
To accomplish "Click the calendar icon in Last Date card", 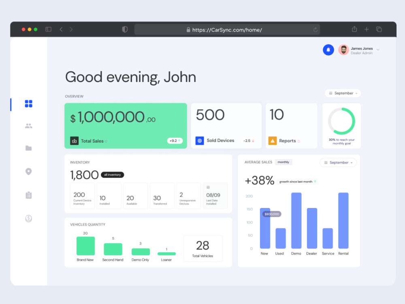I will (208, 187).
